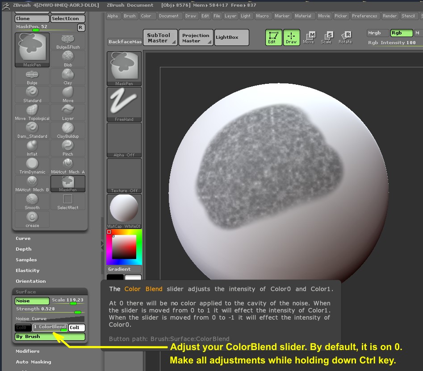Screen dimensions: 423x371
Task: Select the Blob brush
Action: coord(68,59)
